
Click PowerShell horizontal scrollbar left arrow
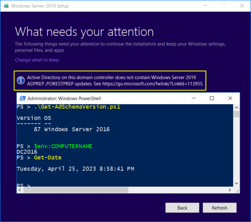(20, 190)
